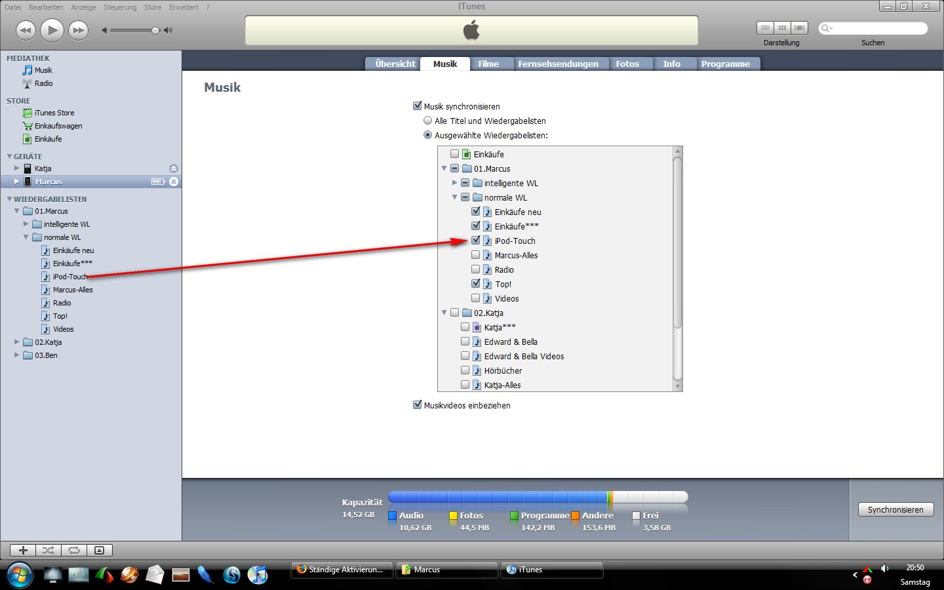
Task: Open the Fotos tab
Action: (627, 64)
